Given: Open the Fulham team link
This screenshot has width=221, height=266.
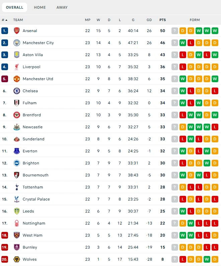Looking at the screenshot, I should pos(29,103).
